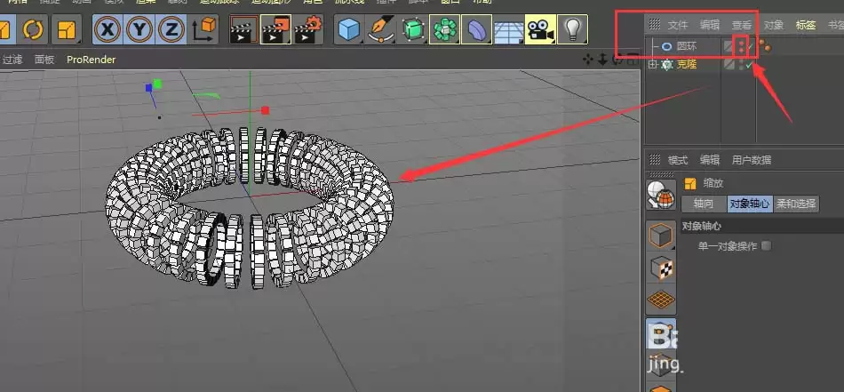
Task: Collapse the 对象轴心 section header
Action: coord(761,226)
